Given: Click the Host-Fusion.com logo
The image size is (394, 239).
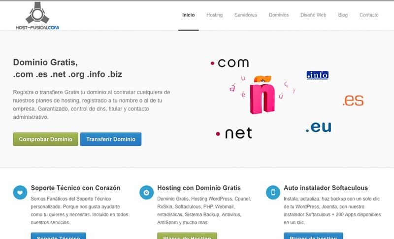Looking at the screenshot, I should pyautogui.click(x=37, y=16).
